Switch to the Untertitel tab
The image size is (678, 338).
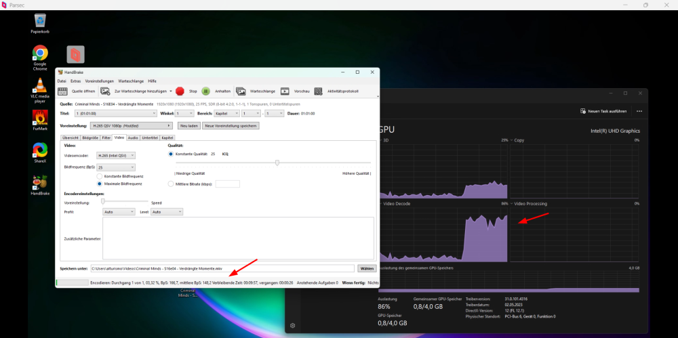coord(150,138)
